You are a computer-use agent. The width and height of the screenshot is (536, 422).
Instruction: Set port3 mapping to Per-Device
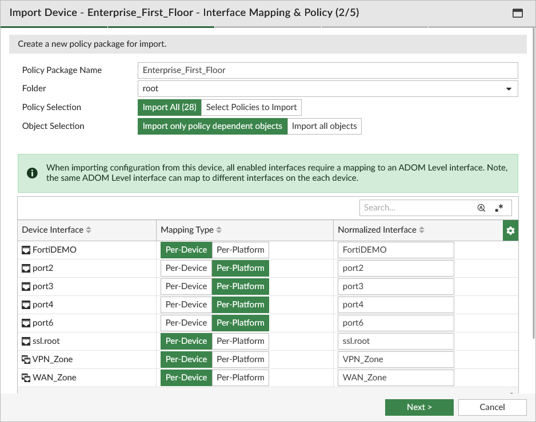[x=186, y=287]
